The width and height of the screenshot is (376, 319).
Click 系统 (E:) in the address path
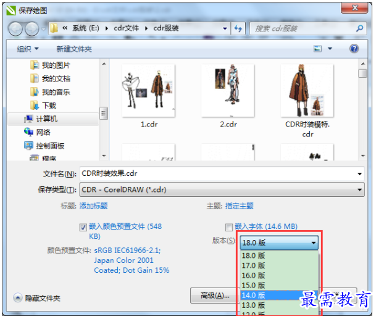pyautogui.click(x=86, y=28)
